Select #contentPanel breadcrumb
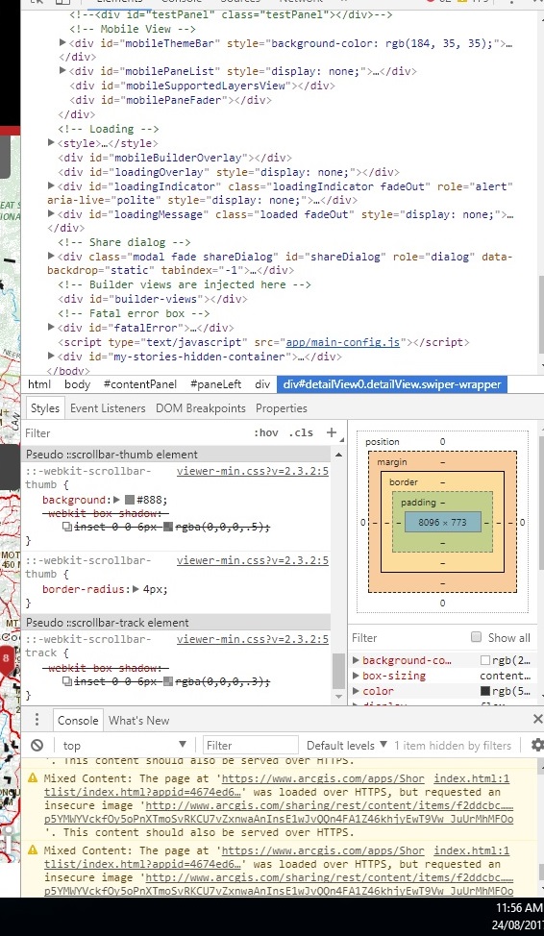 pyautogui.click(x=139, y=384)
